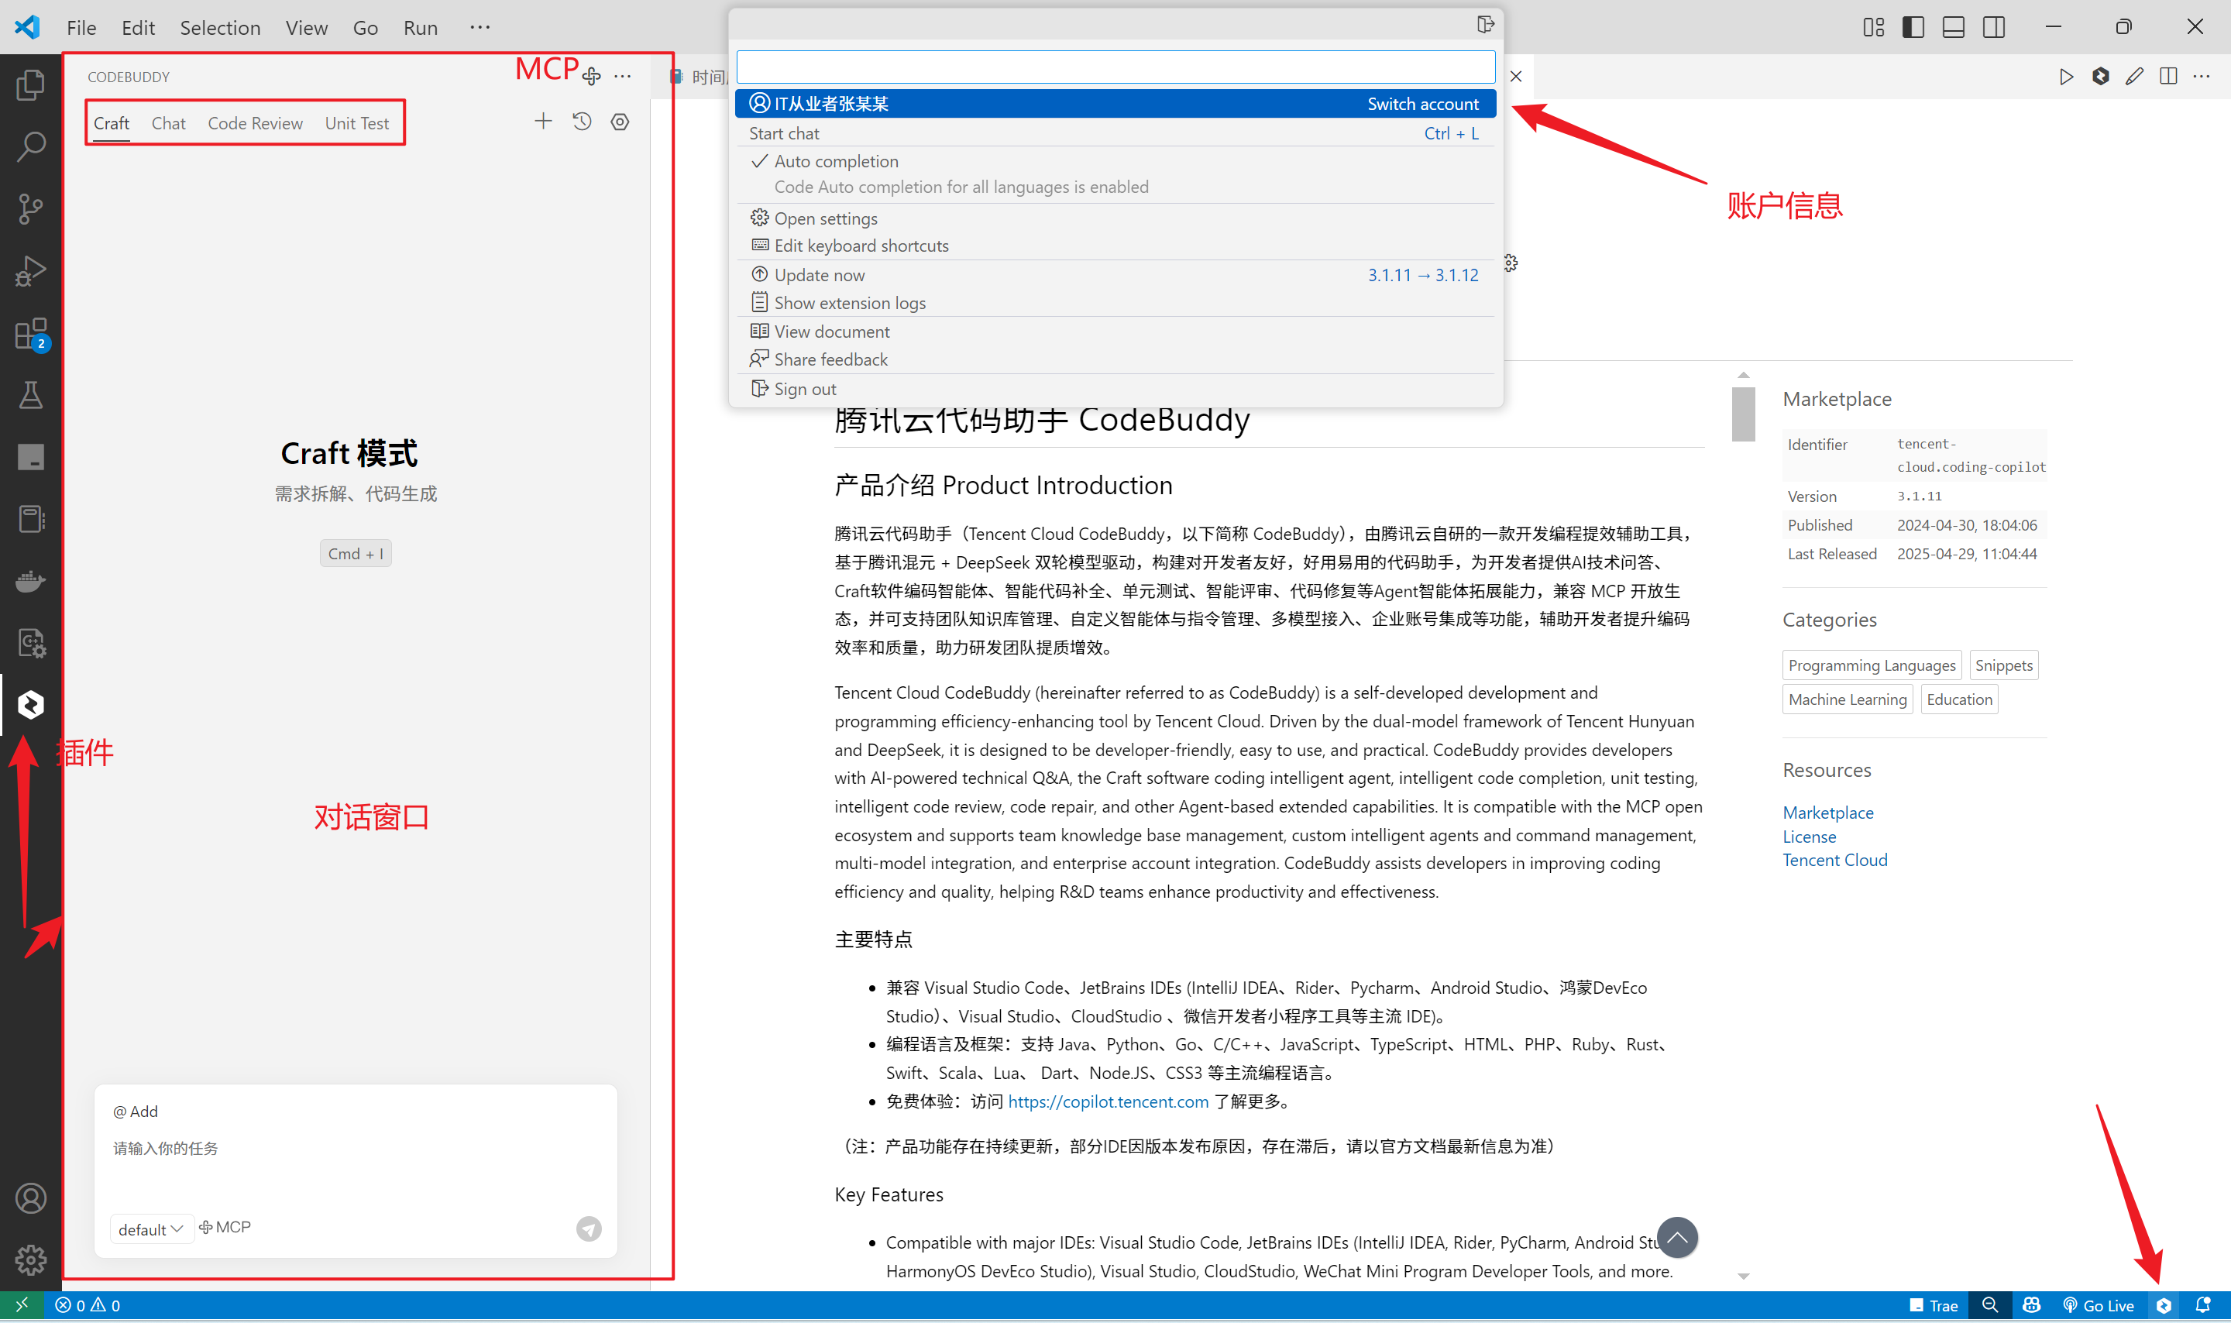Viewport: 2231px width, 1323px height.
Task: Click the quick pick search input field
Action: [1115, 67]
